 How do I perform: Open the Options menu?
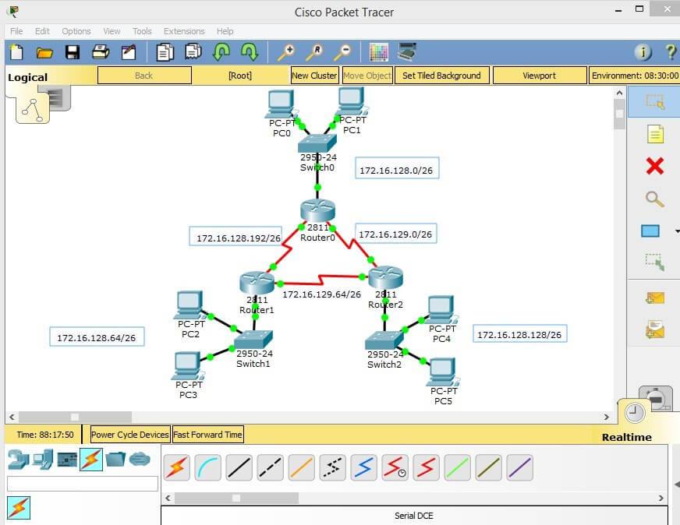pyautogui.click(x=76, y=31)
